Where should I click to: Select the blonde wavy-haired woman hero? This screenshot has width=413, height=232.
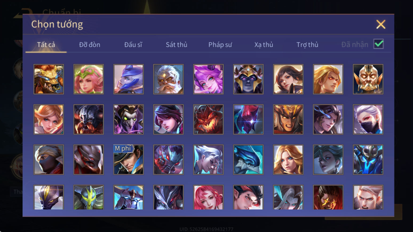288,160
